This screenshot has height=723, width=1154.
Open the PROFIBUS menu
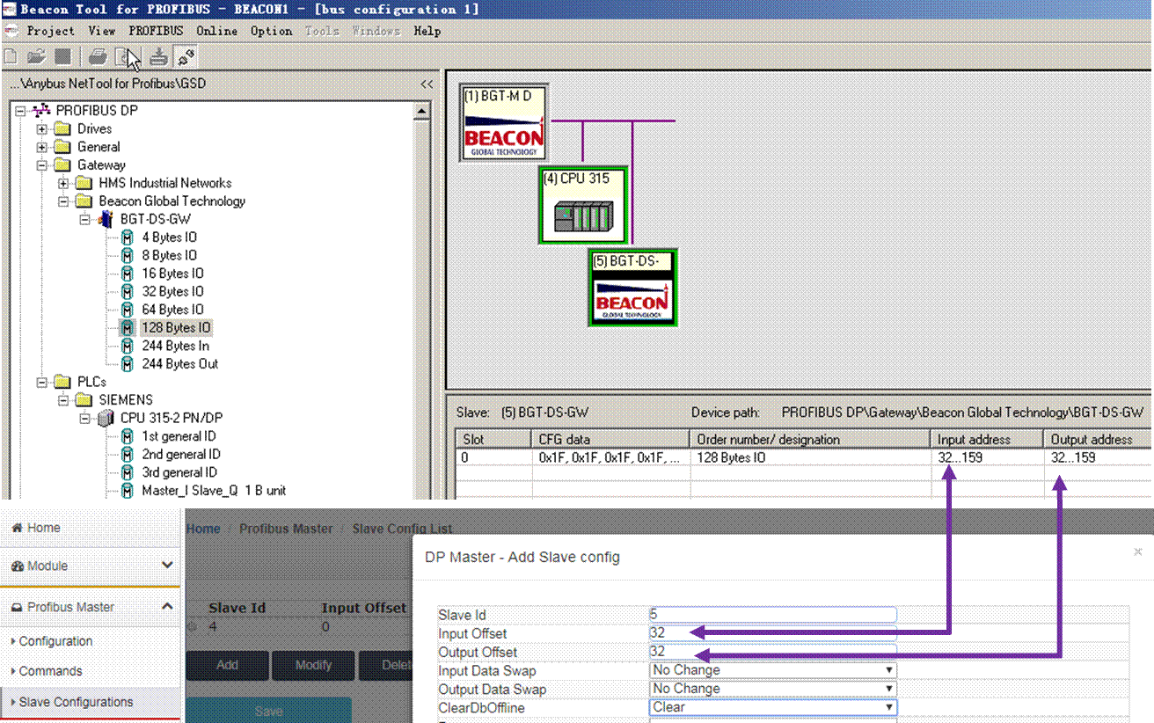tap(157, 31)
